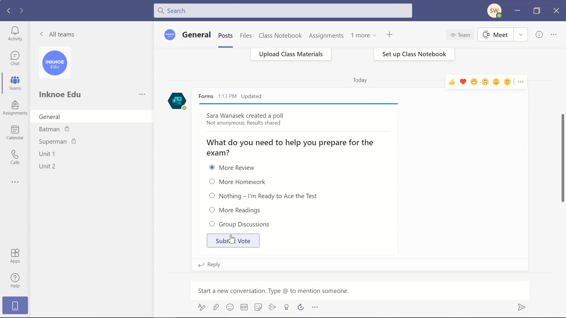
Task: Select More Homework radio button
Action: [212, 181]
